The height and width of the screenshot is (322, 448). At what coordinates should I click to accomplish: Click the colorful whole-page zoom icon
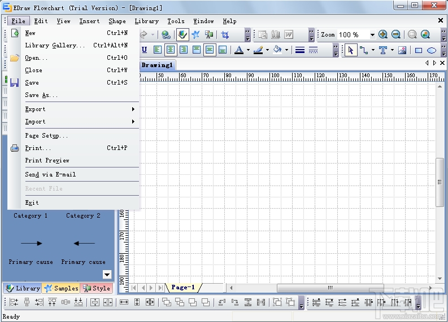click(425, 34)
